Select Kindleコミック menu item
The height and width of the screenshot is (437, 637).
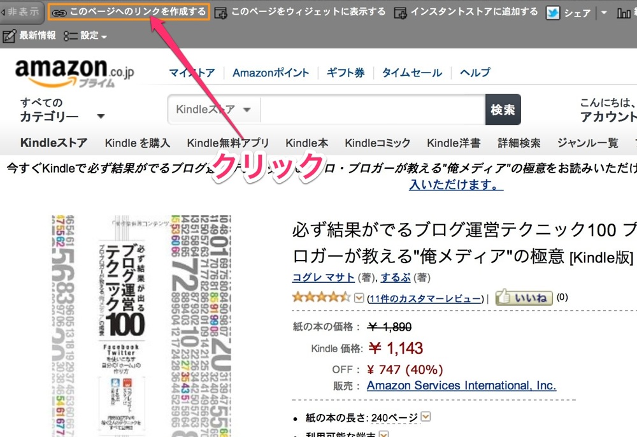[377, 143]
